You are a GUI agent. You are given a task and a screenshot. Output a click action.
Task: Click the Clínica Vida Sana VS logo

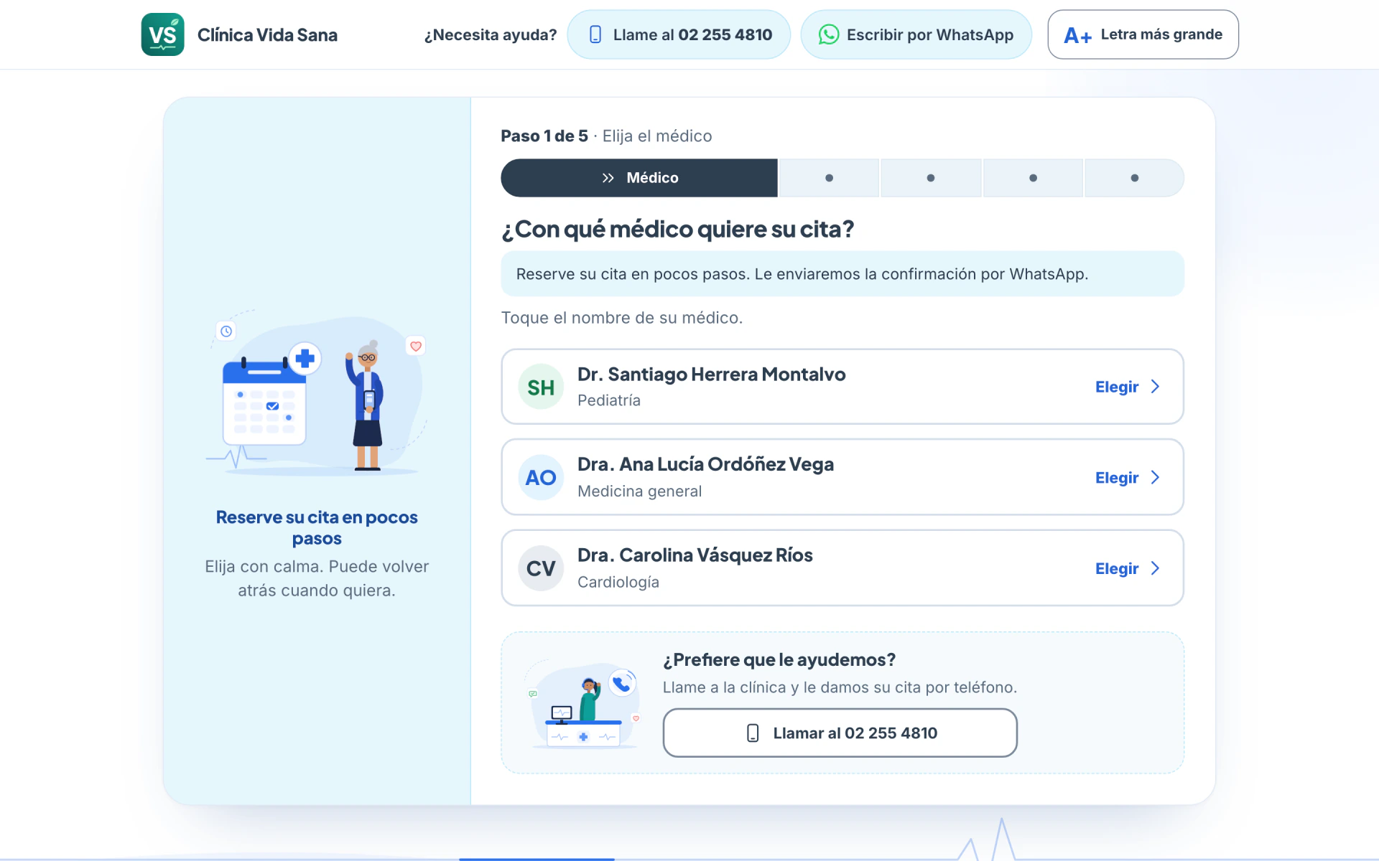pyautogui.click(x=162, y=34)
